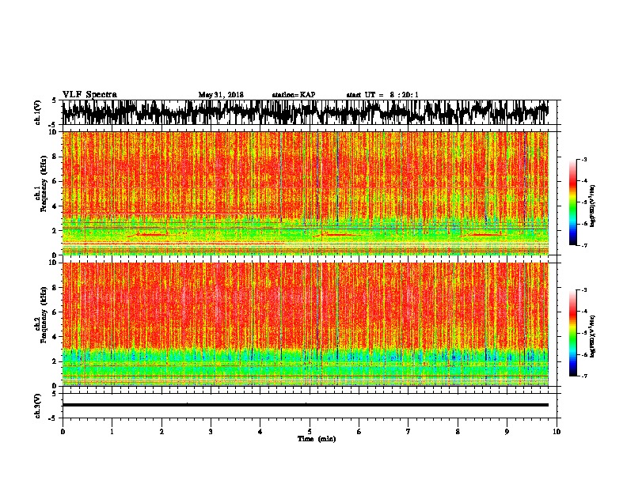The height and width of the screenshot is (484, 627).
Task: Click the ch.2 Frequency (kHz) axis label
Action: [x=41, y=315]
